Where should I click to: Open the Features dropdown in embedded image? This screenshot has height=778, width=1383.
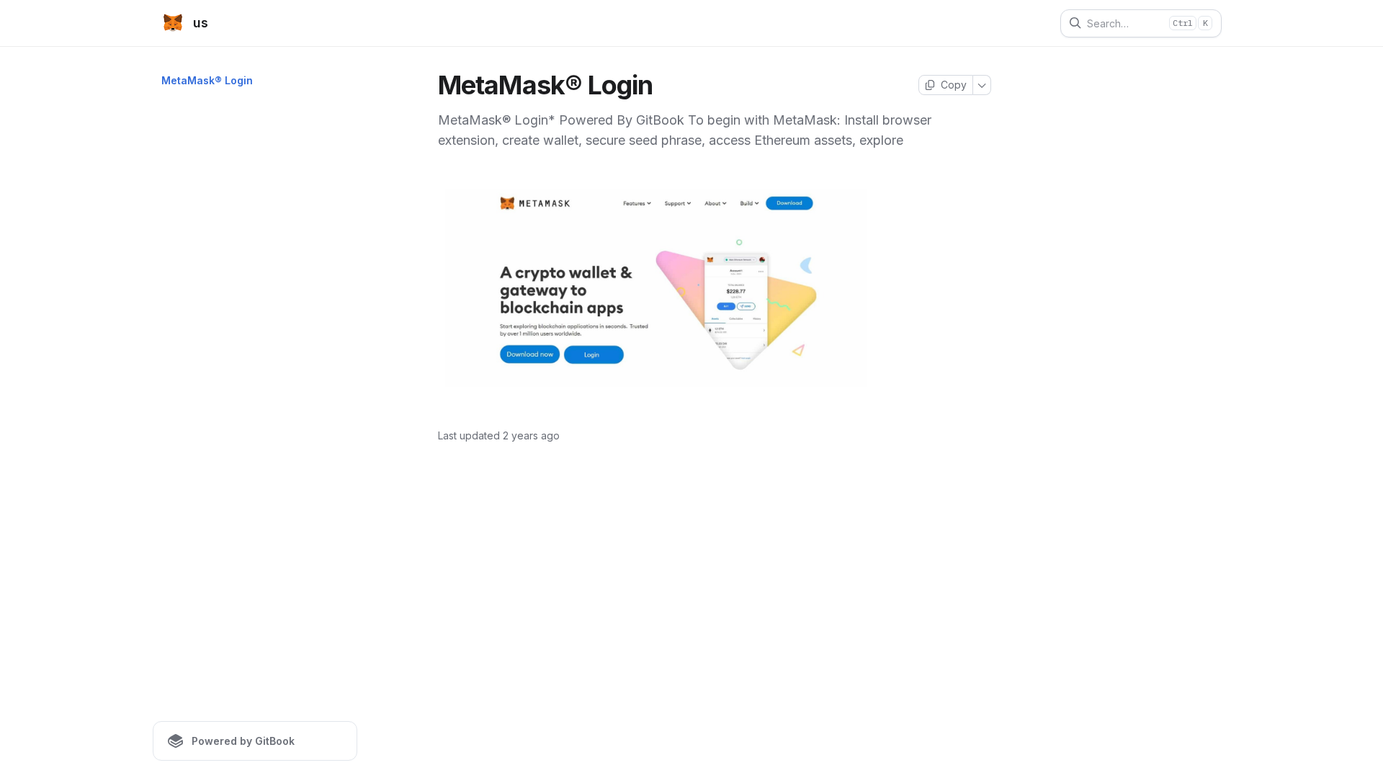[637, 203]
